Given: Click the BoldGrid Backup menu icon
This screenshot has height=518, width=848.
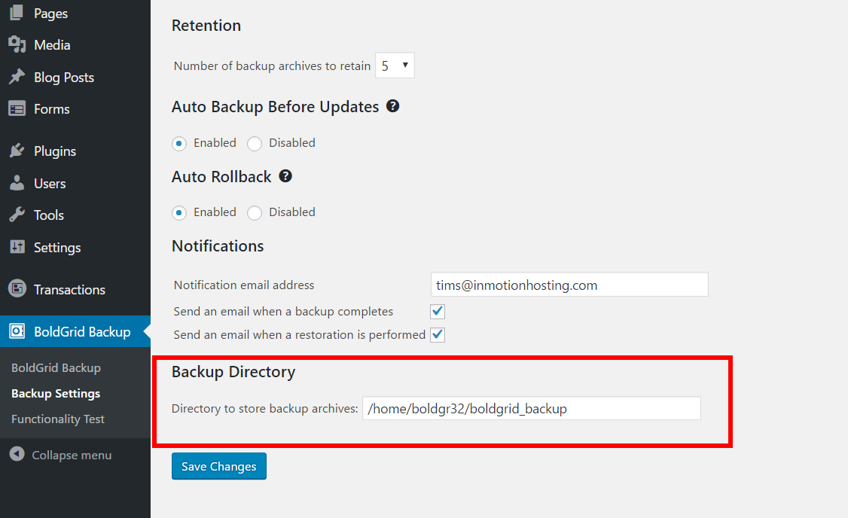Looking at the screenshot, I should (x=17, y=331).
